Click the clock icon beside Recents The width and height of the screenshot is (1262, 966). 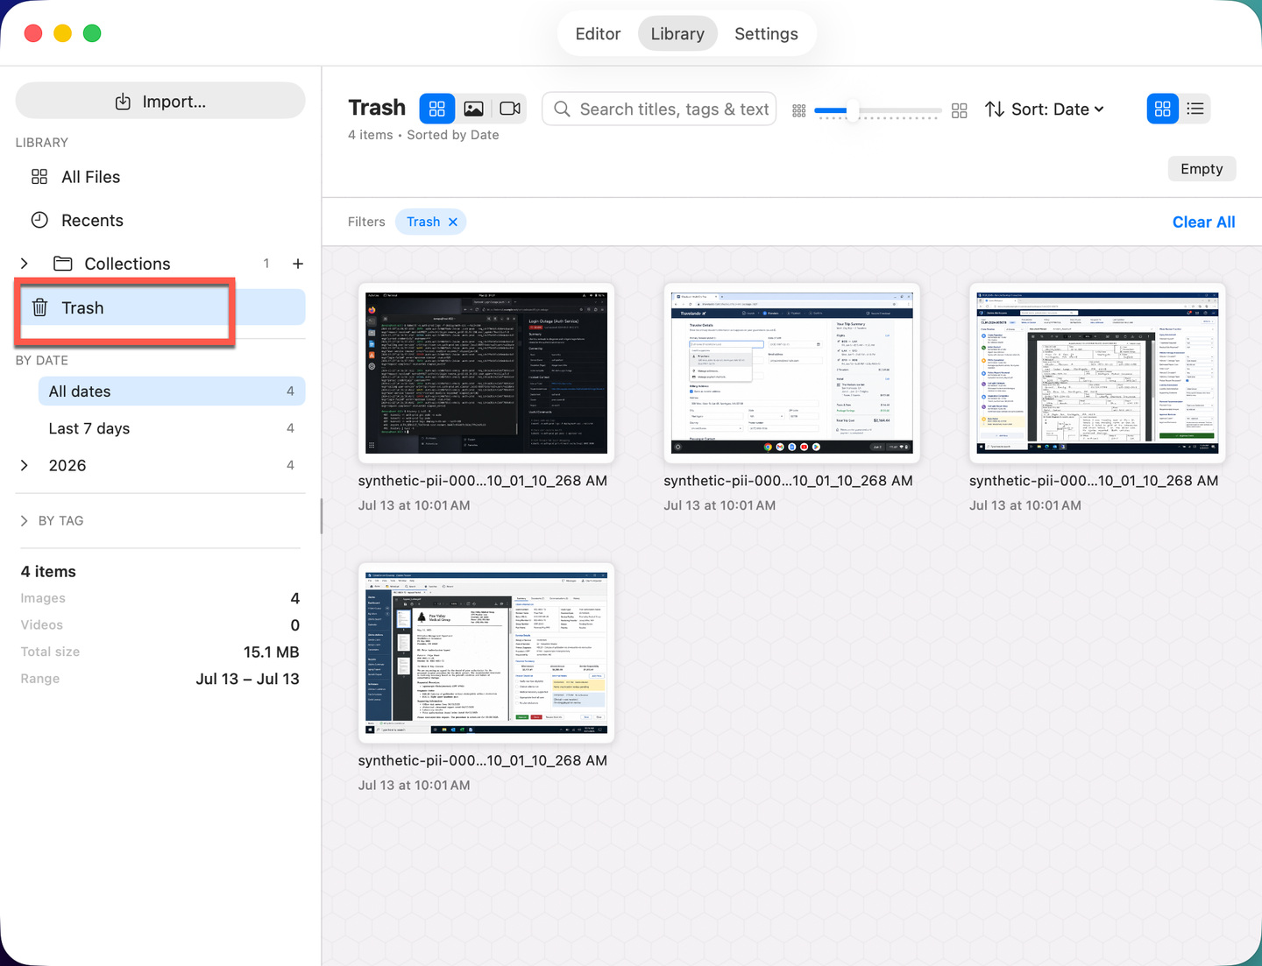coord(39,221)
